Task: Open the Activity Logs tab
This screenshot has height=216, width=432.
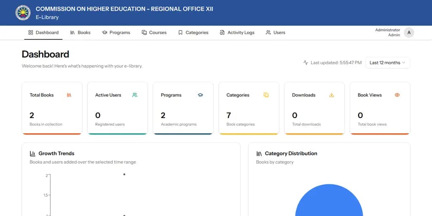Action: click(x=237, y=32)
